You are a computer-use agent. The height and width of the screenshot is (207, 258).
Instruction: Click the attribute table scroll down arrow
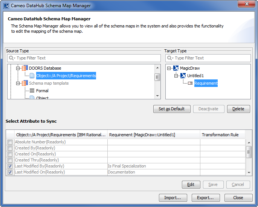click(249, 173)
